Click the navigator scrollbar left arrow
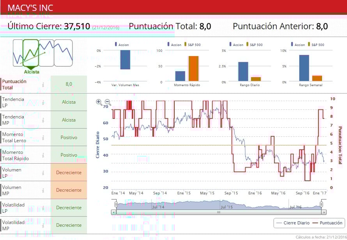This screenshot has width=347, height=240. [x=113, y=212]
